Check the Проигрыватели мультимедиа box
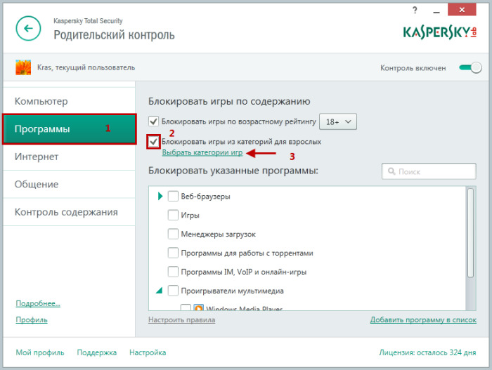 (x=173, y=291)
